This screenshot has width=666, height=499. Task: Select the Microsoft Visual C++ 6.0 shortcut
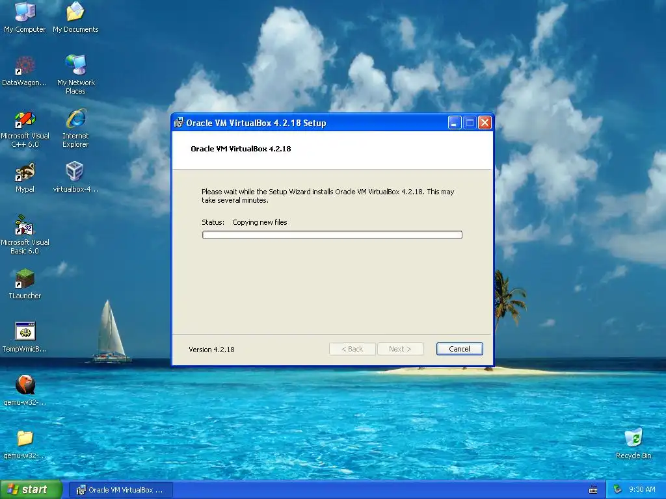click(25, 129)
